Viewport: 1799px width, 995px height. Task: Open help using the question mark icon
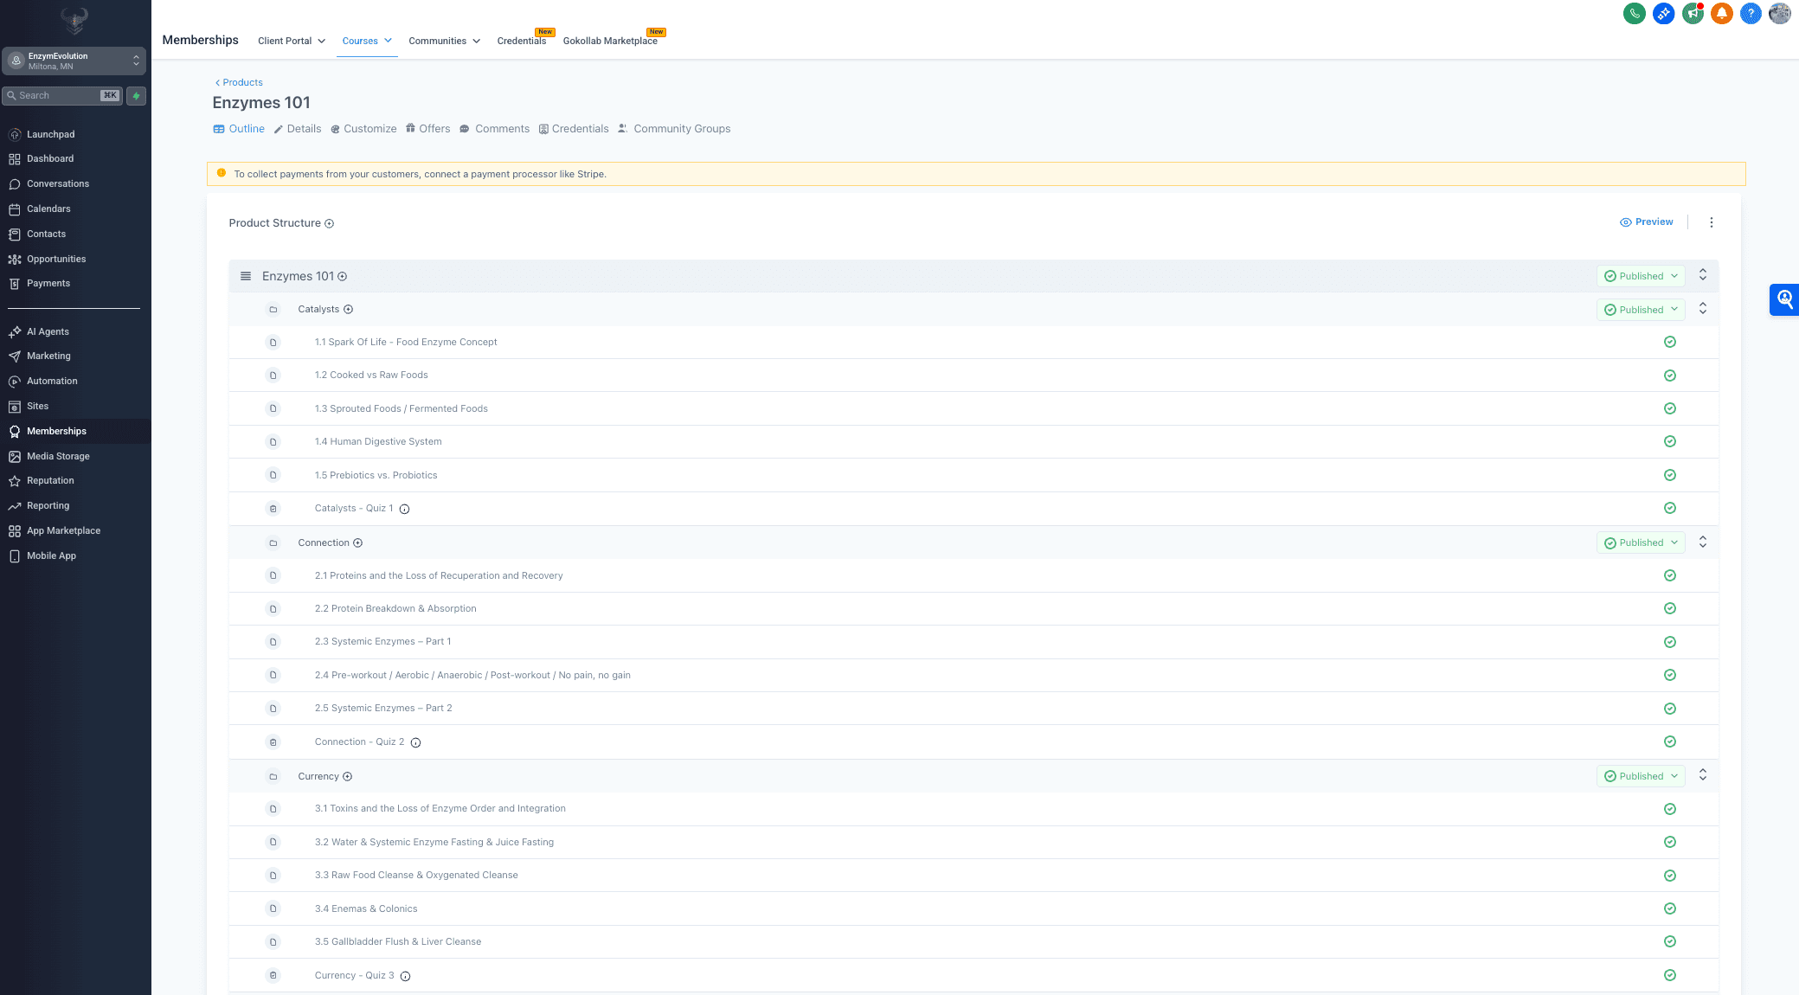tap(1751, 13)
